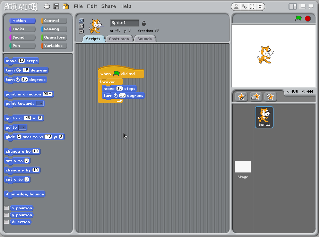Select the Operators block category
Image resolution: width=319 pixels, height=237 pixels.
click(x=54, y=37)
